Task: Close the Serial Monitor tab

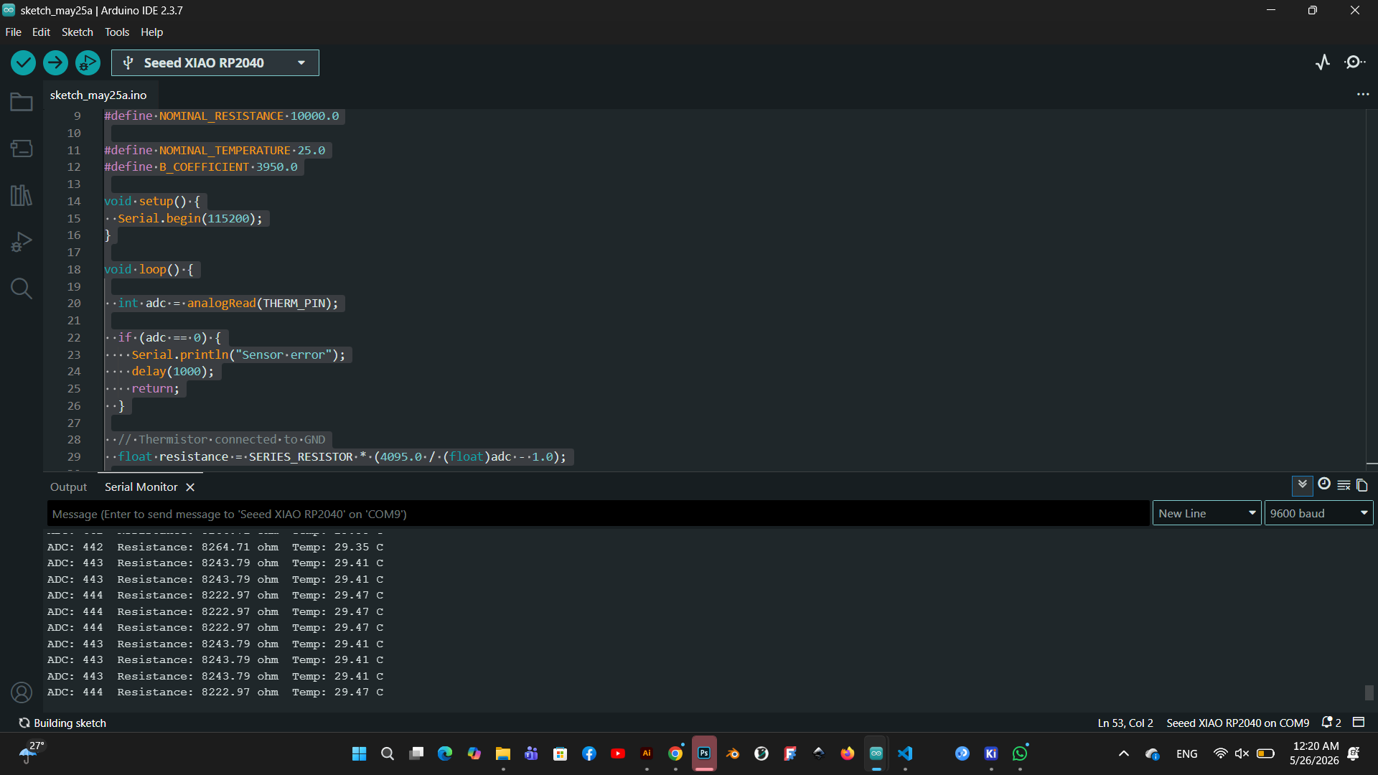Action: point(190,487)
